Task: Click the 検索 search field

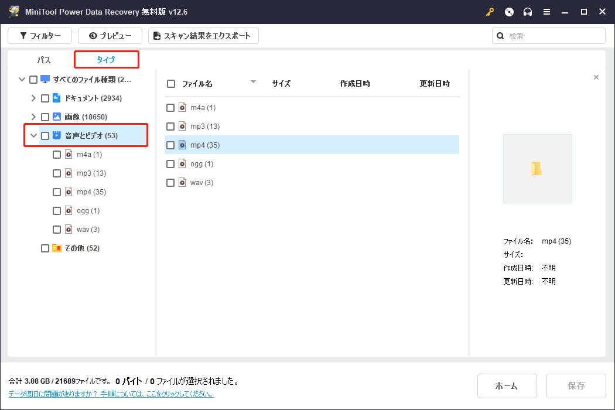Action: tap(554, 36)
